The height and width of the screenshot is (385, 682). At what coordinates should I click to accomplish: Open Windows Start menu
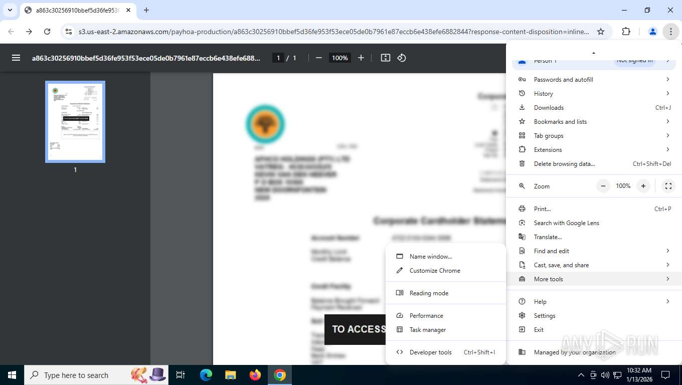pos(12,375)
